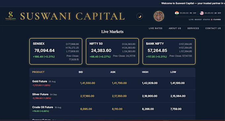This screenshot has width=225, height=121.
Task: Click the India flag icon
Action: 177,13
